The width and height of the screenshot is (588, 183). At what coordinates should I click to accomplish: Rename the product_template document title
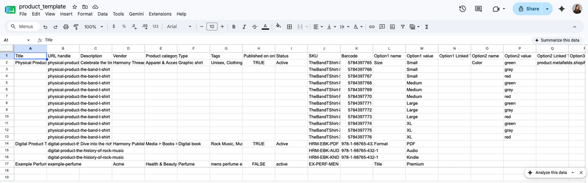(42, 6)
